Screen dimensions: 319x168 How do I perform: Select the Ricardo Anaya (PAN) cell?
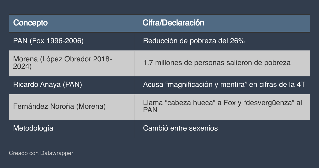(71, 85)
